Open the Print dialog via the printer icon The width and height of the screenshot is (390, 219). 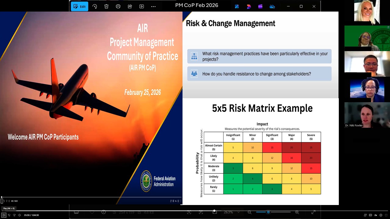118,6
